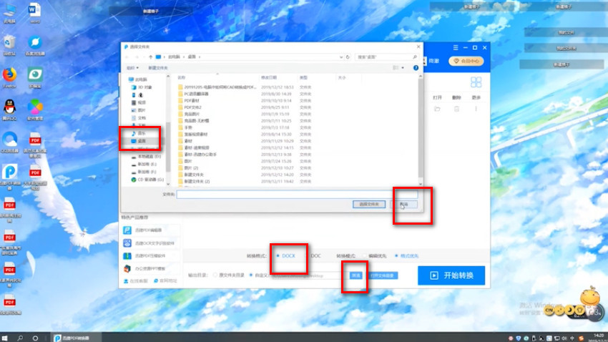The height and width of the screenshot is (342, 608).
Task: Click the 打开文件目录 button
Action: point(383,275)
